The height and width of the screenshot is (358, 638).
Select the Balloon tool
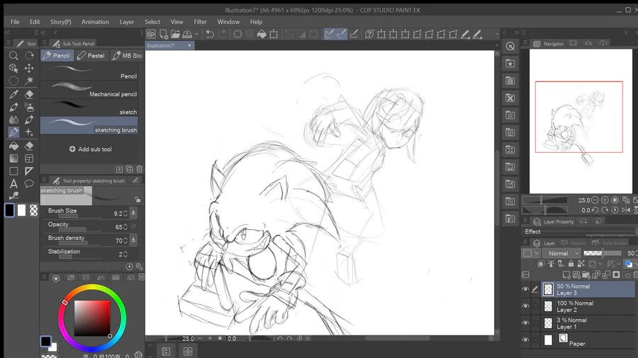29,184
